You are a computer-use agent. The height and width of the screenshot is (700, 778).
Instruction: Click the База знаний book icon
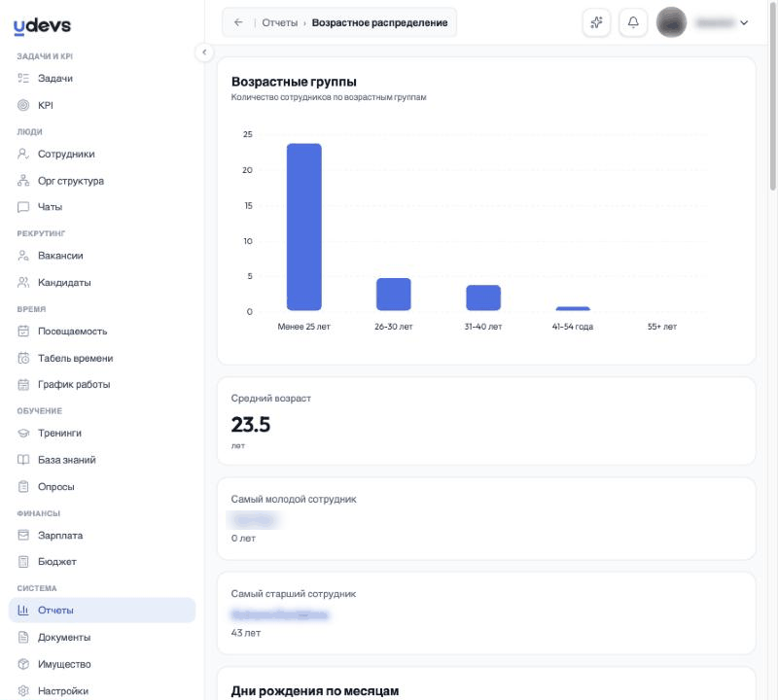click(23, 460)
